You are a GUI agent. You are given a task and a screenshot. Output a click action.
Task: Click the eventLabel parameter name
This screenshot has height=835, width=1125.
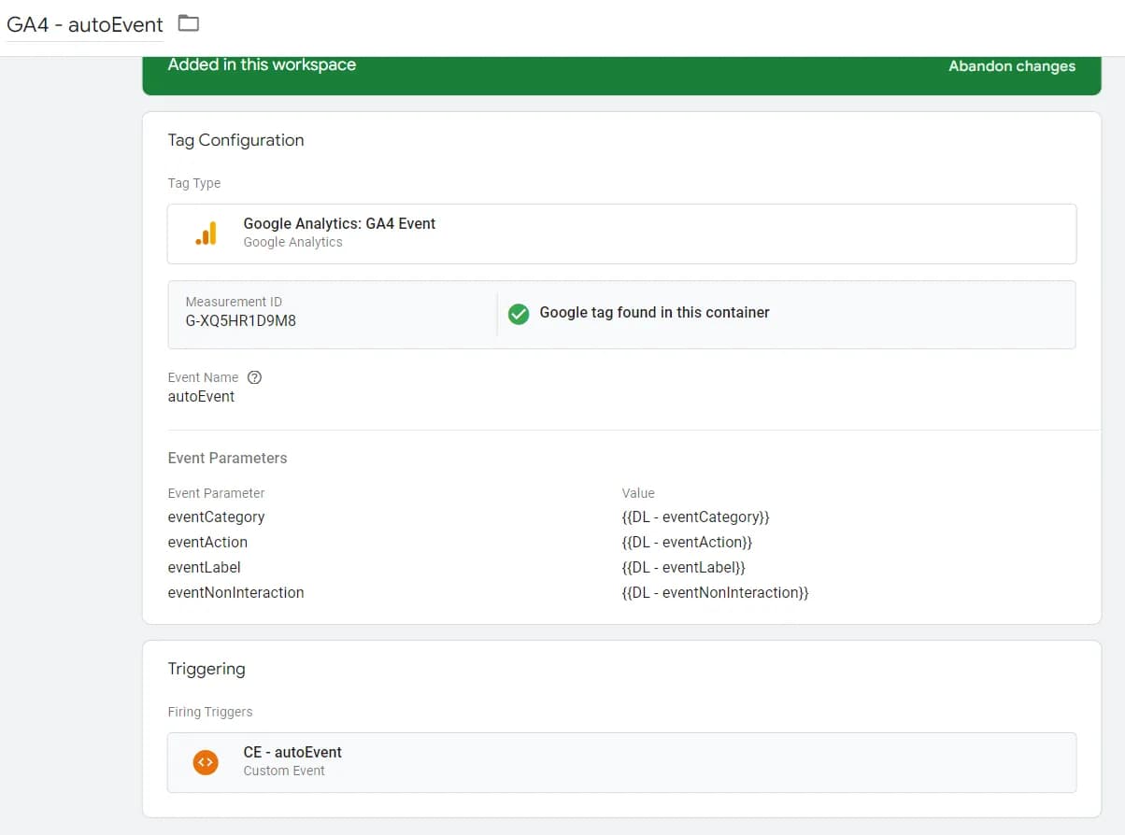click(204, 567)
